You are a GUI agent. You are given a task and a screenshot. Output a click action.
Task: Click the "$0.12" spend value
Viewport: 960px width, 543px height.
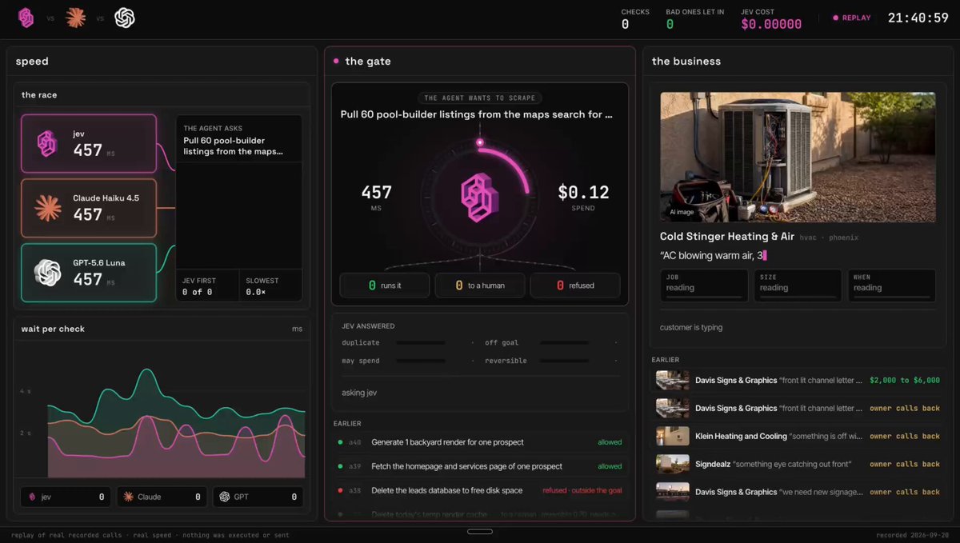pyautogui.click(x=583, y=193)
